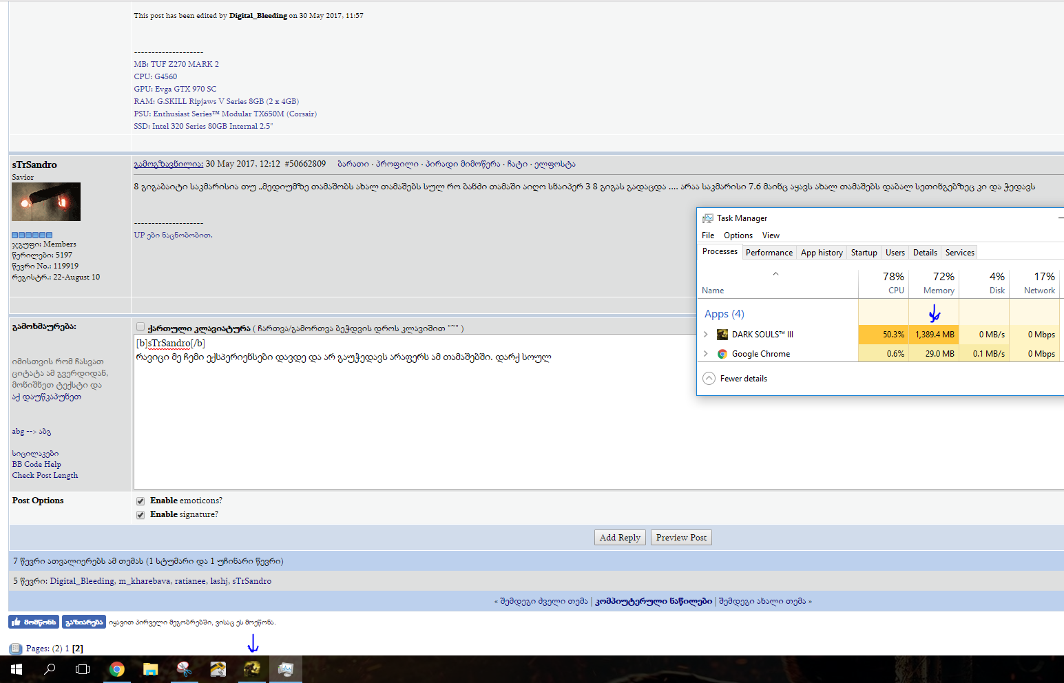Click into the reply text area

(598, 412)
